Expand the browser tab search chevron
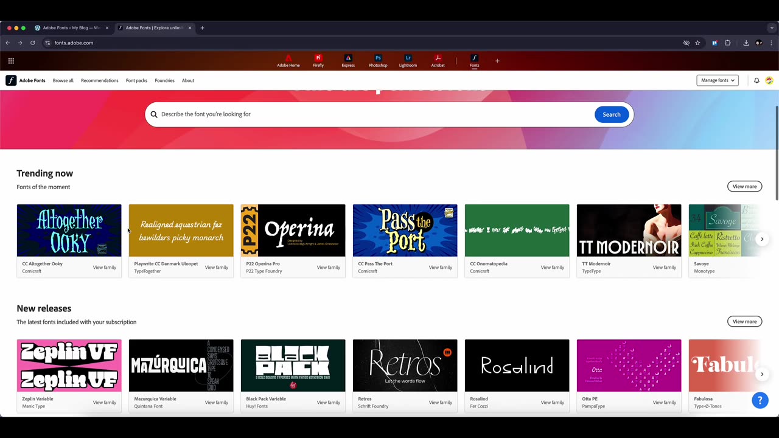This screenshot has height=438, width=779. click(772, 28)
